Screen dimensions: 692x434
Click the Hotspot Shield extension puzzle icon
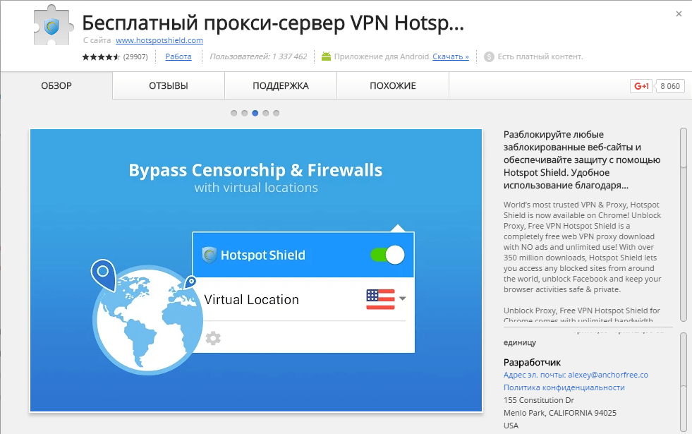pos(53,25)
